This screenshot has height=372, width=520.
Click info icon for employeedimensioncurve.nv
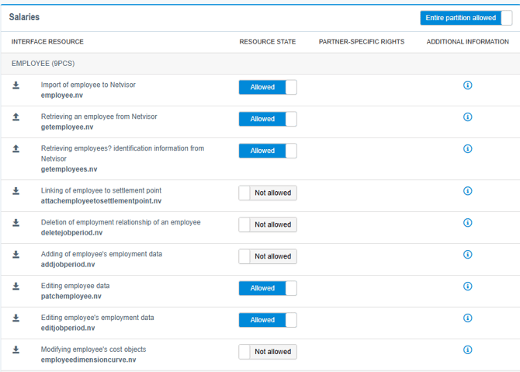(467, 350)
